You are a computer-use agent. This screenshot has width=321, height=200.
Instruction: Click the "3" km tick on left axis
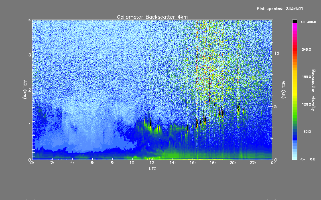(x=30, y=55)
